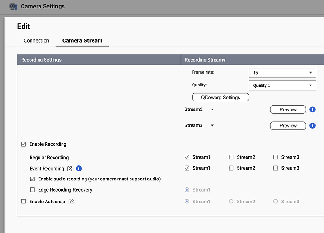This screenshot has width=324, height=233.
Task: Enable Edge Recording Recovery checkbox
Action: 32,190
